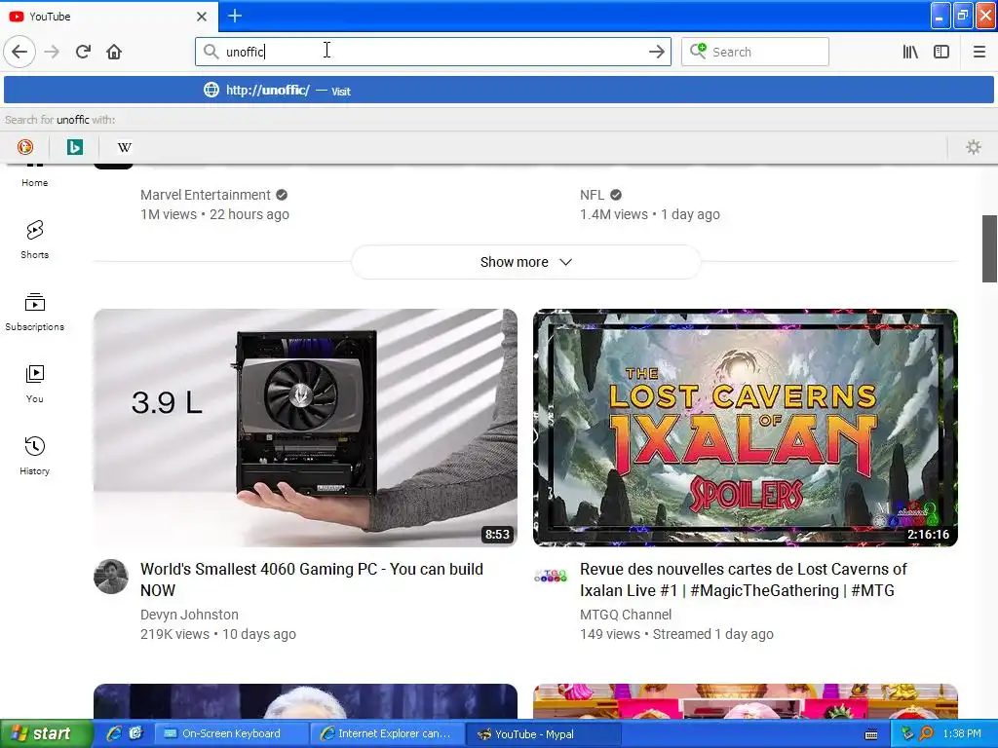The image size is (998, 748).
Task: Play Lost Caverns of Ixalan thumbnail
Action: click(746, 428)
